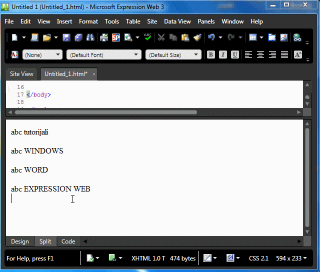Image resolution: width=320 pixels, height=272 pixels.
Task: Toggle Bold formatting
Action: [211, 55]
